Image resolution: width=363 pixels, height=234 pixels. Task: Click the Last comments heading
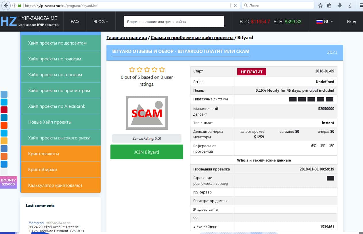[x=40, y=206]
